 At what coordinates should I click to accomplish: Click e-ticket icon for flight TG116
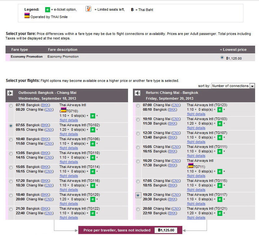point(93,185)
